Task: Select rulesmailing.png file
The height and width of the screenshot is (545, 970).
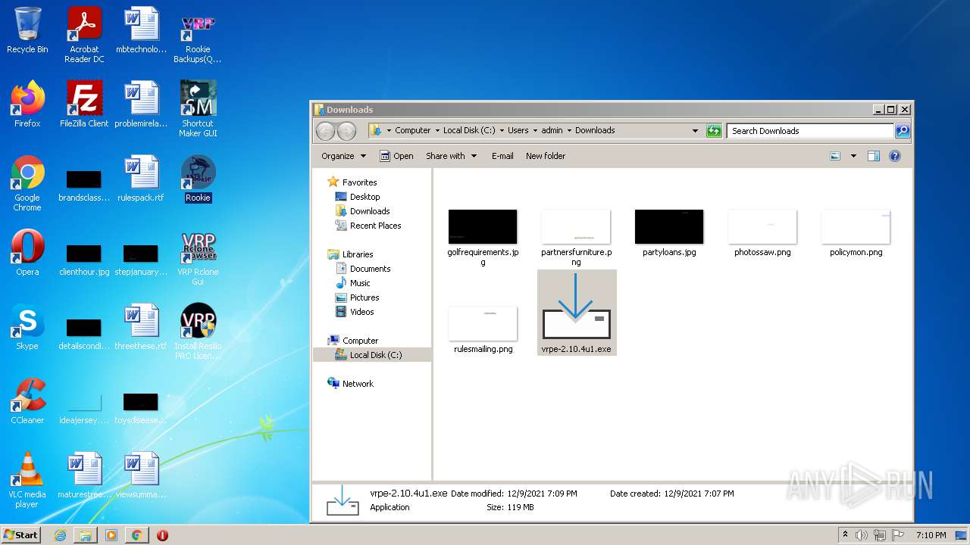Action: (483, 329)
